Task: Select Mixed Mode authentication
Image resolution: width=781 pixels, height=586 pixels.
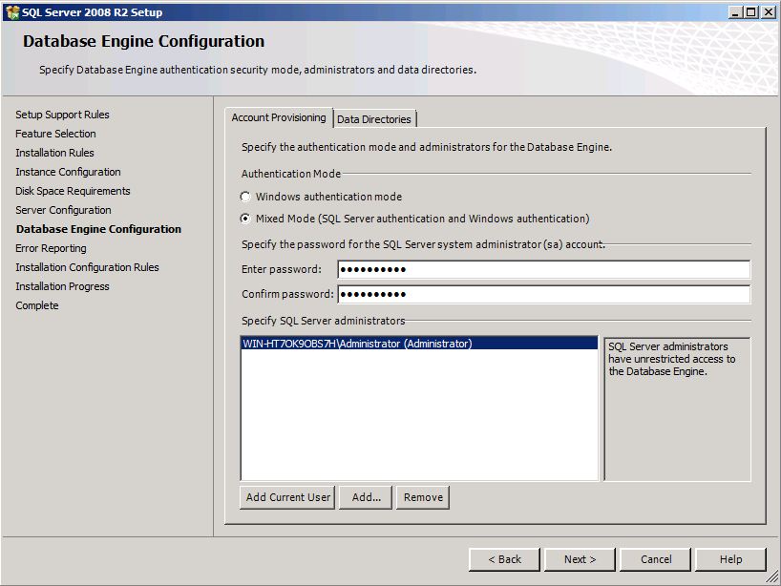Action: pyautogui.click(x=246, y=216)
